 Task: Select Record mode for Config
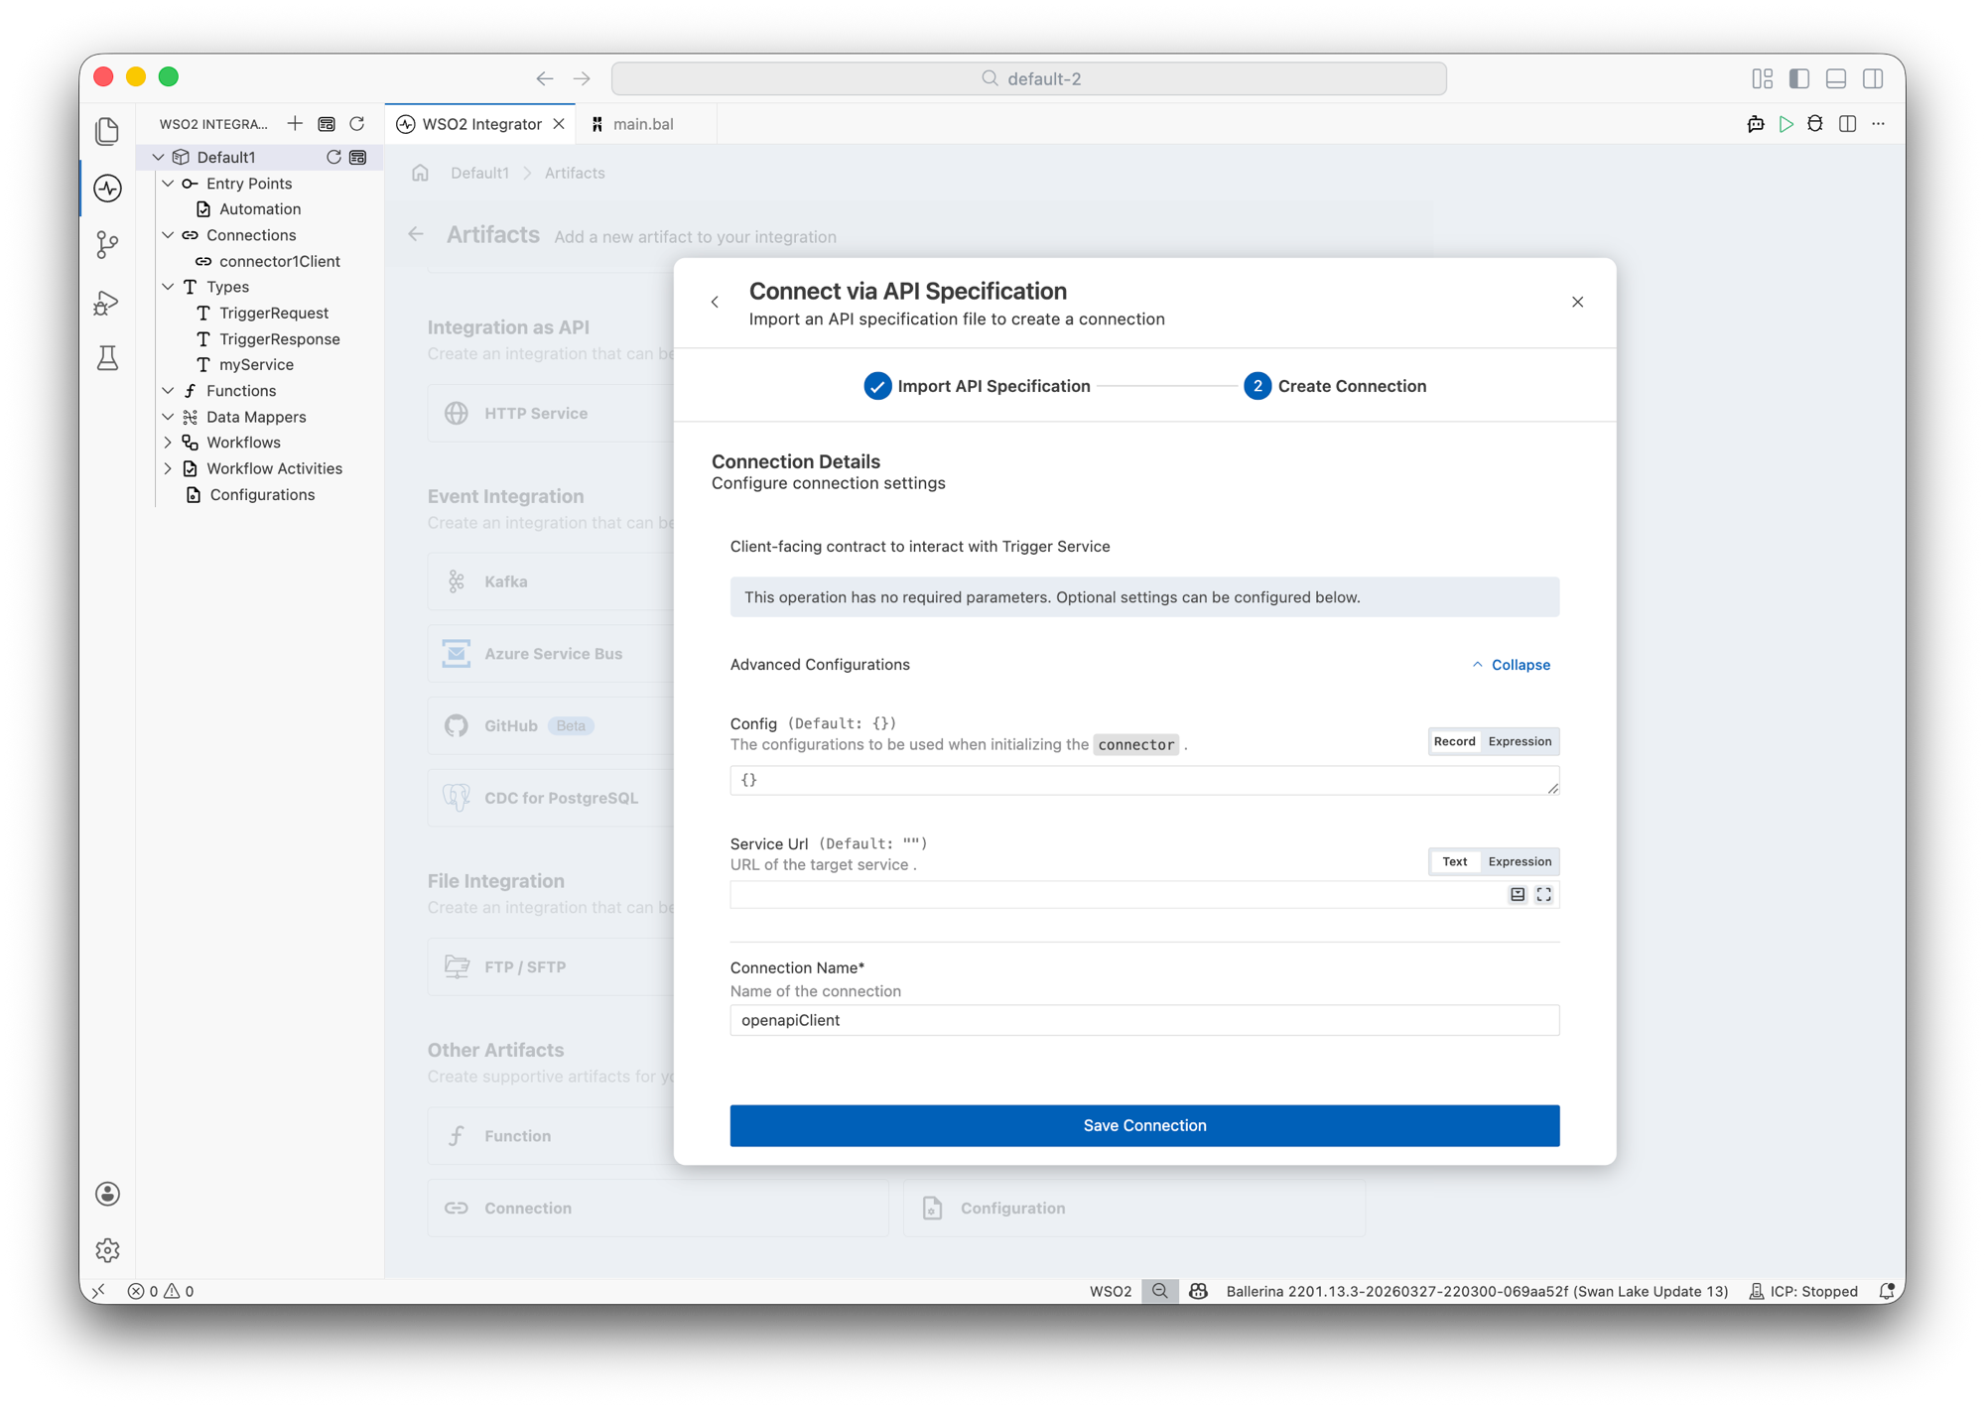click(x=1454, y=741)
